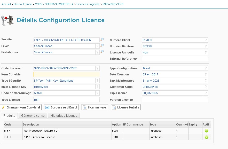Screen dimensions: 228x149
Task: Click the help question mark for Exp. Maintenance
Action: [x=206, y=81]
